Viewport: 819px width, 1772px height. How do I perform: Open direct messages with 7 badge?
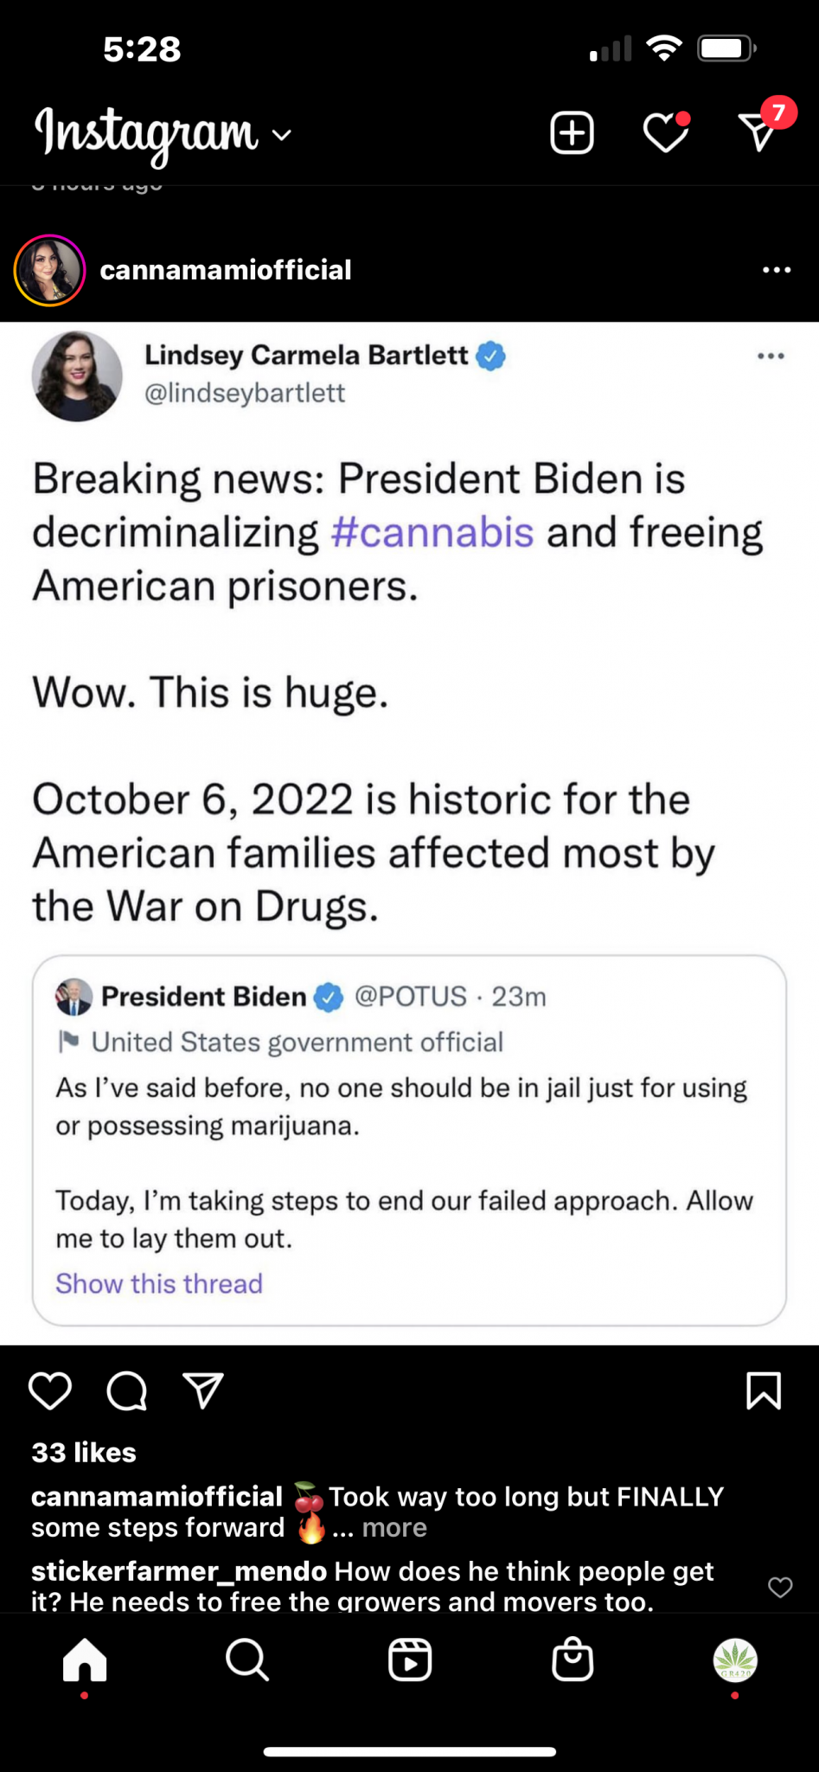point(758,132)
